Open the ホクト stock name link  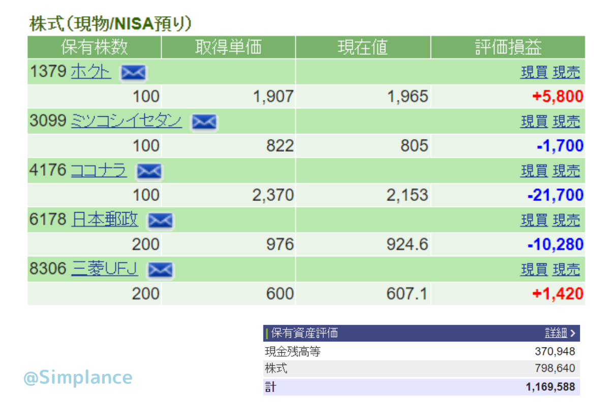(x=91, y=72)
